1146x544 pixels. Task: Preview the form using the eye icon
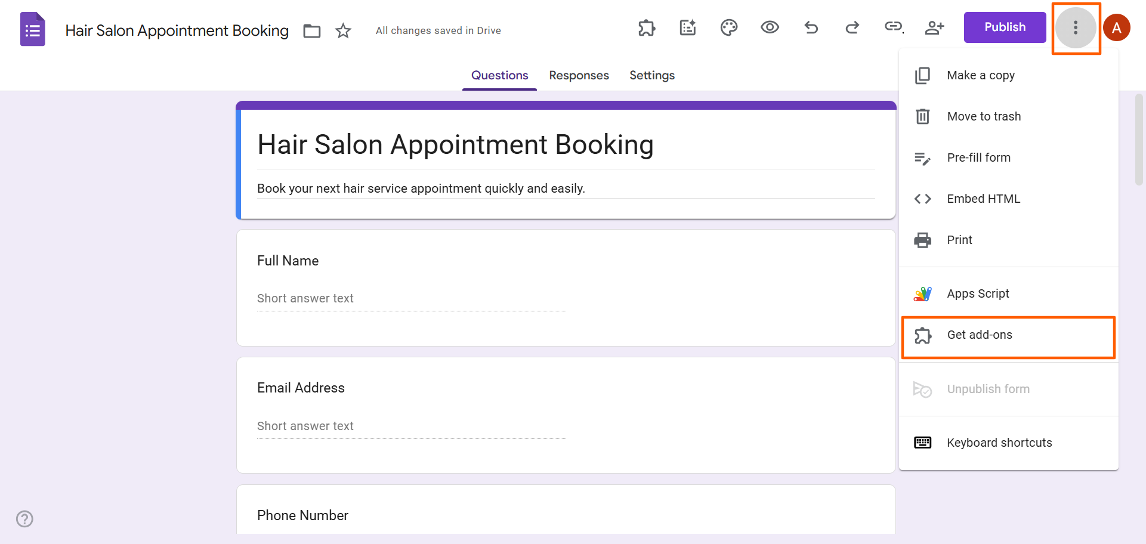[x=770, y=27]
